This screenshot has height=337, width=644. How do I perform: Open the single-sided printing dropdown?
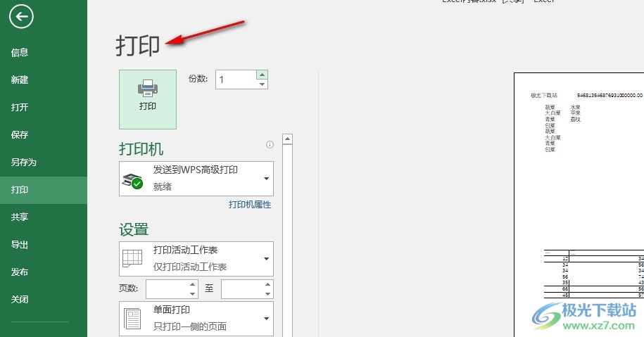(x=196, y=318)
